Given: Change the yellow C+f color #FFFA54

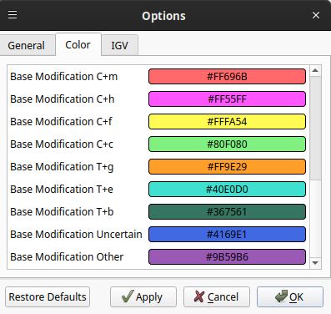Looking at the screenshot, I should click(227, 122).
